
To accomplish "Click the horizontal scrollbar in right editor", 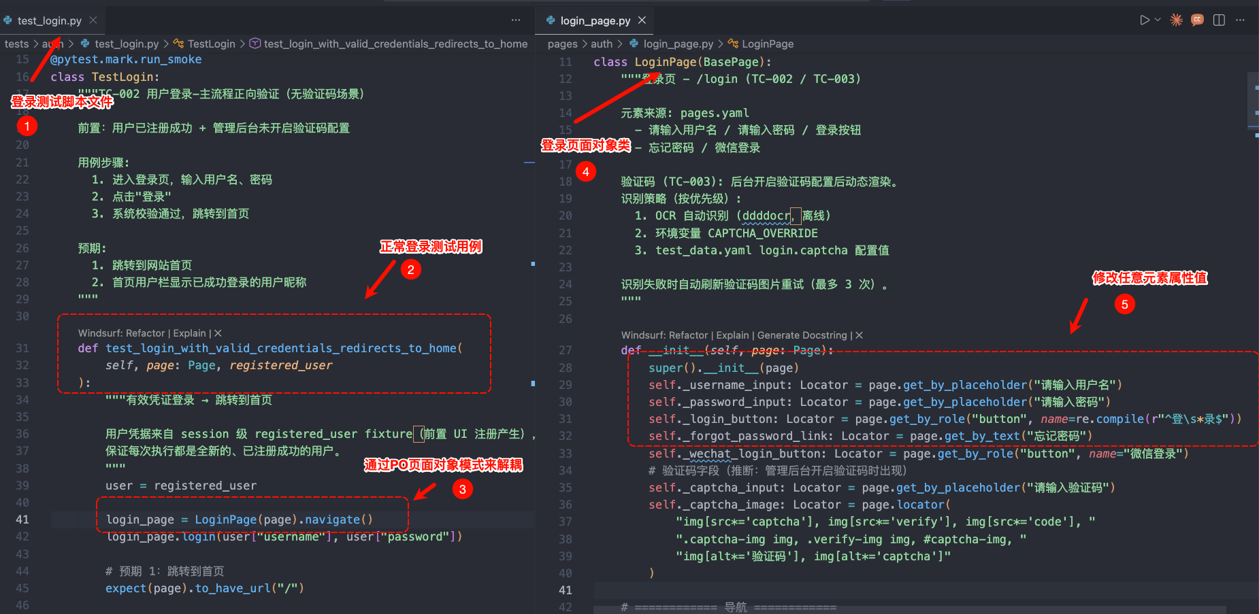I will coord(910,609).
